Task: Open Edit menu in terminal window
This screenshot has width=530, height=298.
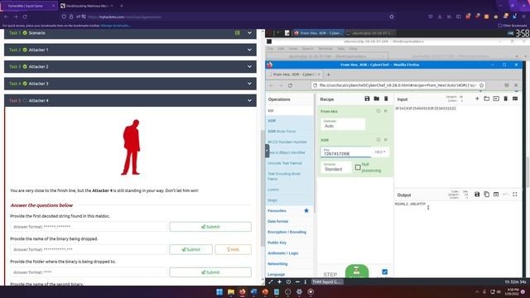Action: tap(281, 49)
